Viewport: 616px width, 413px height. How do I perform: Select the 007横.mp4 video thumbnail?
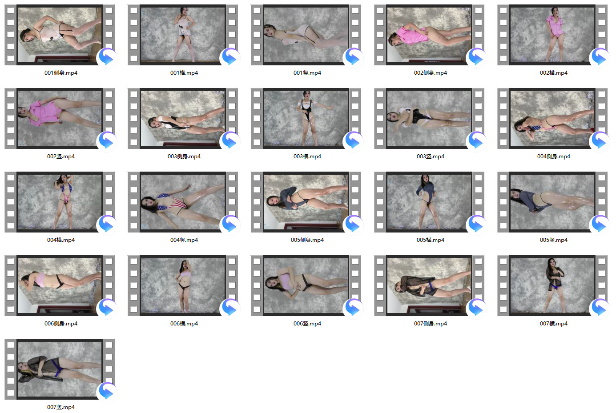tap(553, 286)
